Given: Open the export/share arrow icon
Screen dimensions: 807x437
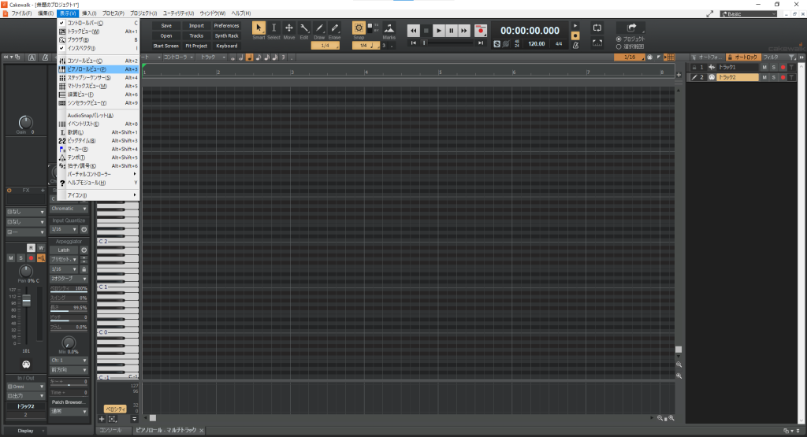Looking at the screenshot, I should 631,28.
